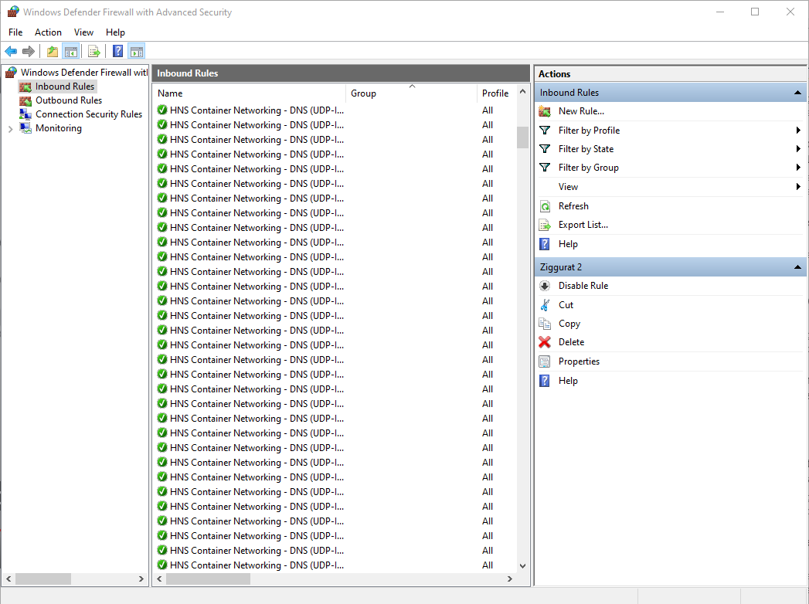This screenshot has width=809, height=604.
Task: Open the Filter by State submenu
Action: click(x=586, y=149)
